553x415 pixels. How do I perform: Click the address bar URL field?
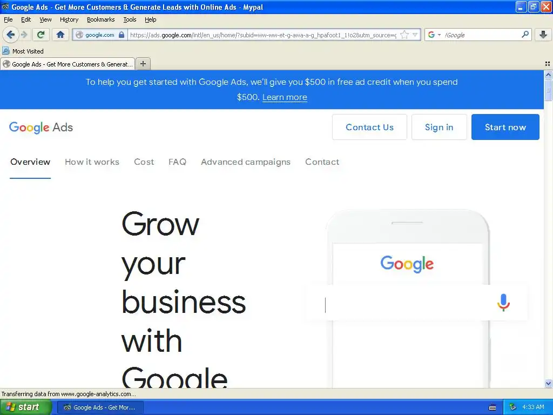(263, 35)
